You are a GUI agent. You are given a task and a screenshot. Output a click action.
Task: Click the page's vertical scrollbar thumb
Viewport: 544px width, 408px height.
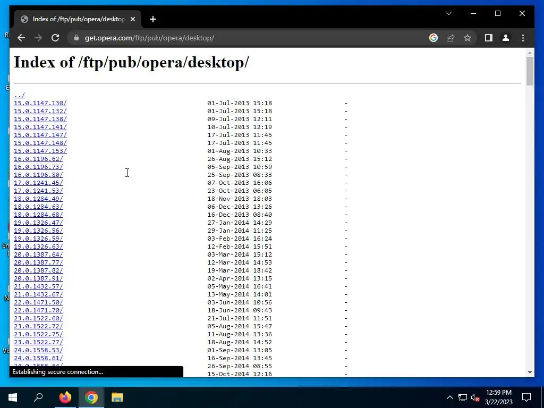click(530, 71)
